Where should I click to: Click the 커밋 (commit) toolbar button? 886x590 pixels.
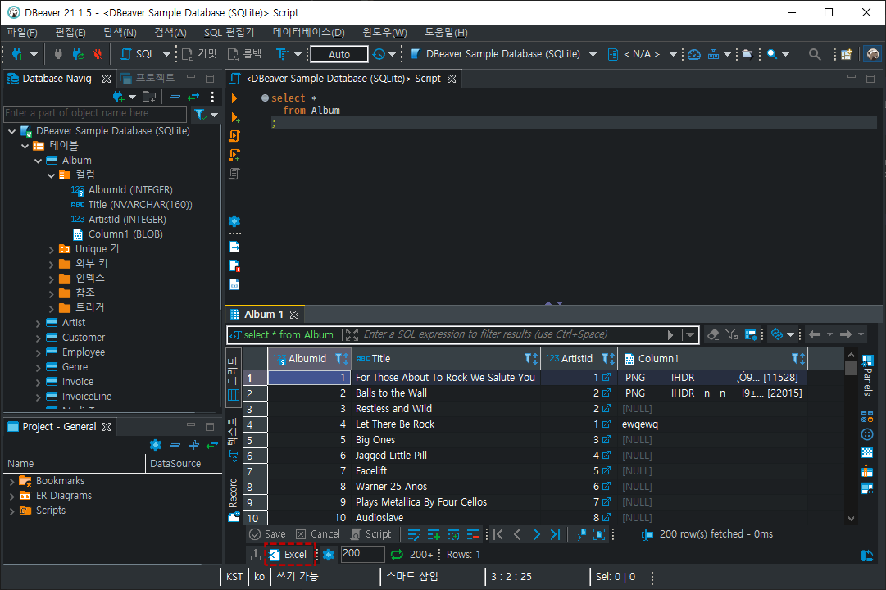point(199,54)
